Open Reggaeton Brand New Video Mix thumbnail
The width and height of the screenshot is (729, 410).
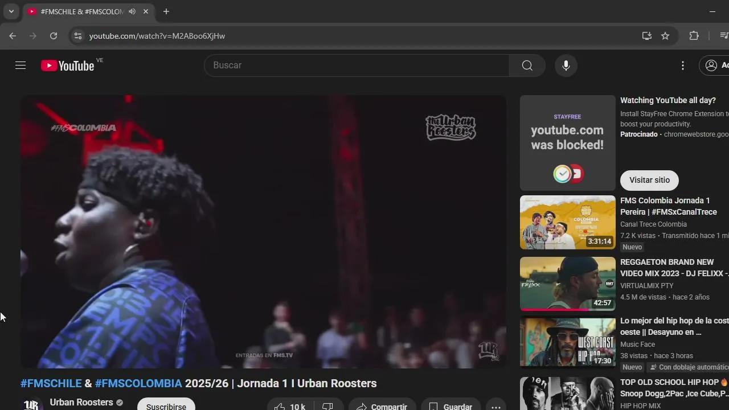(568, 284)
